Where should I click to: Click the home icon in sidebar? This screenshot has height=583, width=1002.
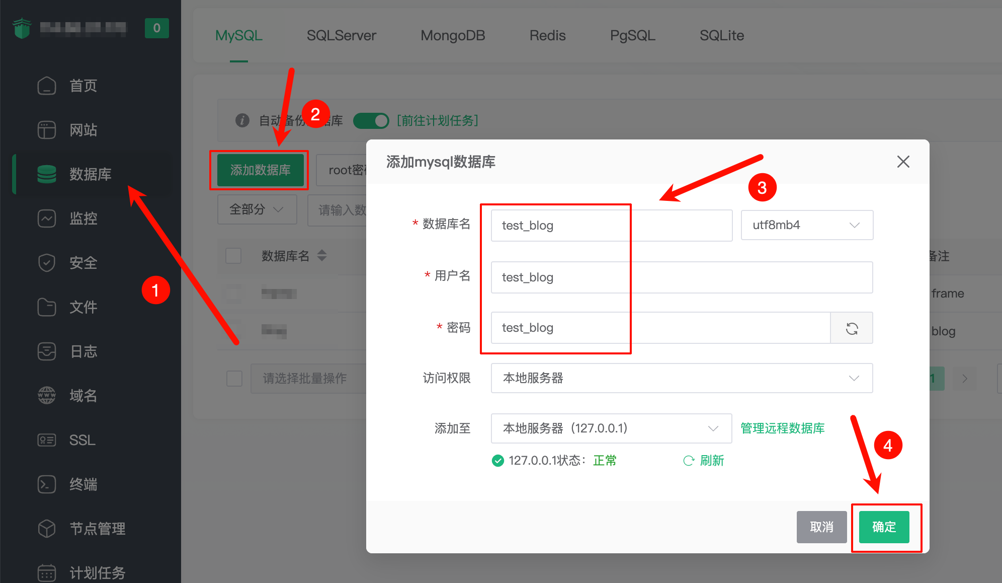(x=47, y=86)
